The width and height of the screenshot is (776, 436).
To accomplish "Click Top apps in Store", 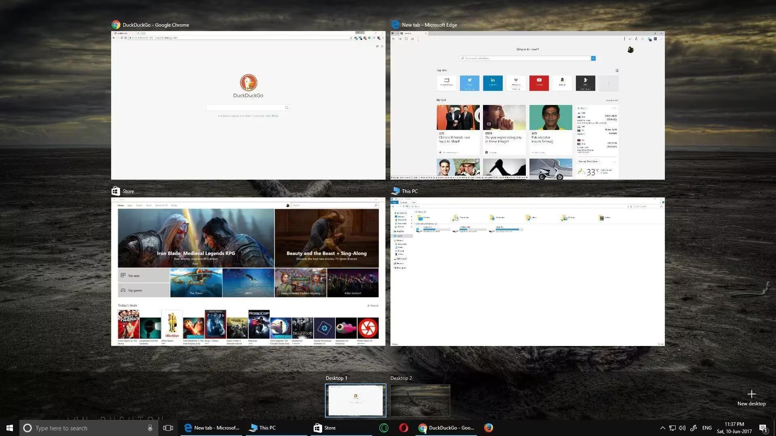I will (144, 276).
